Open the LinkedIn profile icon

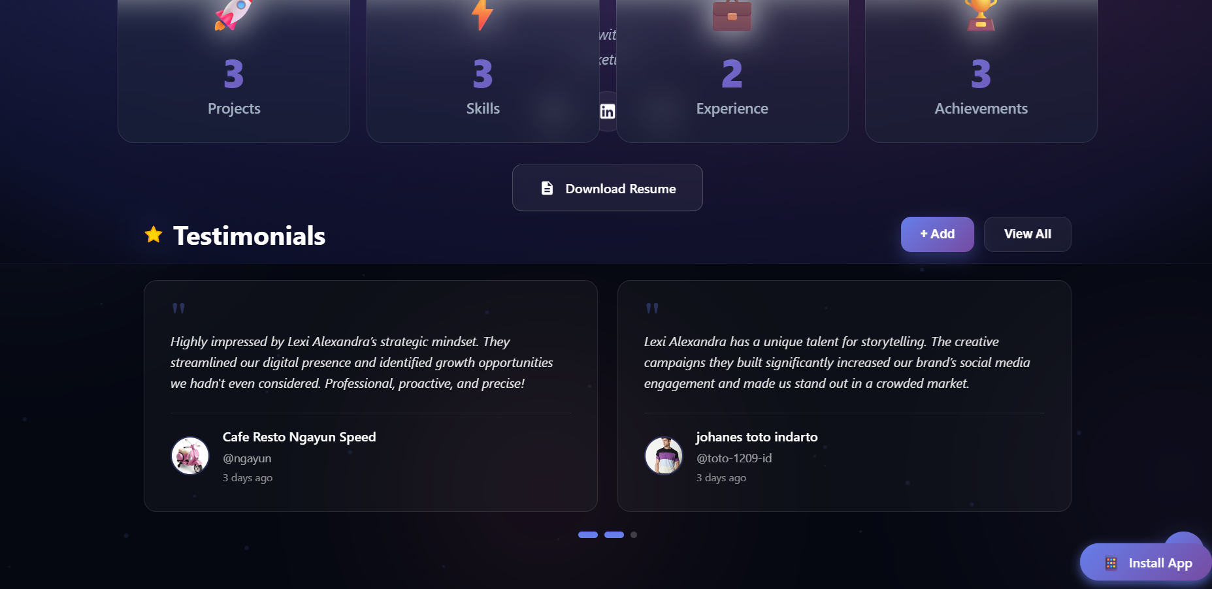tap(607, 111)
